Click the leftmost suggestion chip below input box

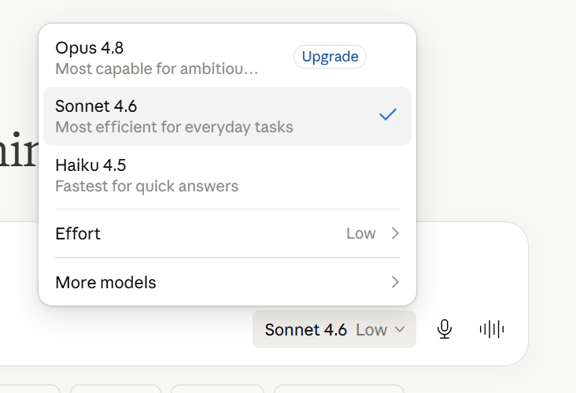[x=29, y=388]
